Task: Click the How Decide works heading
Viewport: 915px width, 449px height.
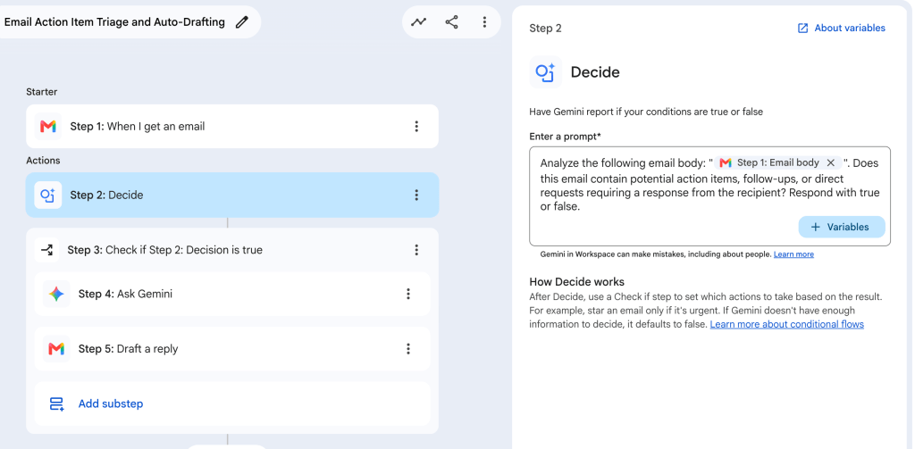Action: [x=576, y=282]
